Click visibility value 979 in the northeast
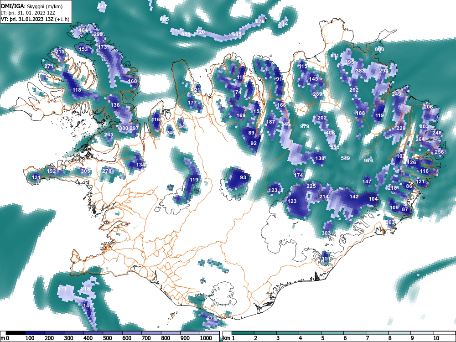The width and height of the screenshot is (456, 342). [305, 126]
